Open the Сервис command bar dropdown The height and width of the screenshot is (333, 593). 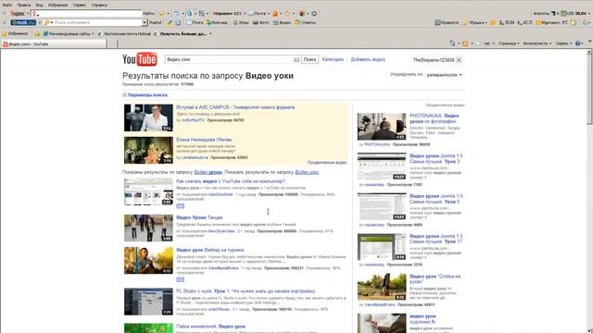pos(563,43)
